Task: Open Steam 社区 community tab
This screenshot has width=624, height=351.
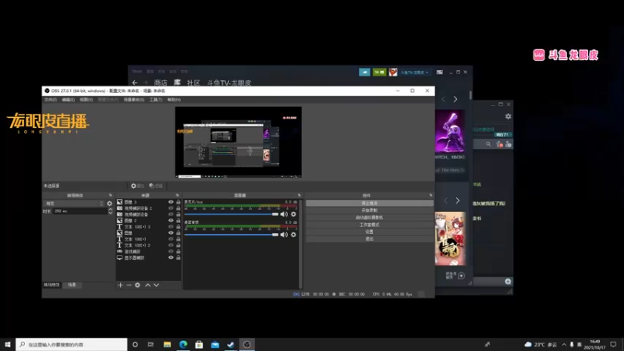Action: pyautogui.click(x=193, y=83)
